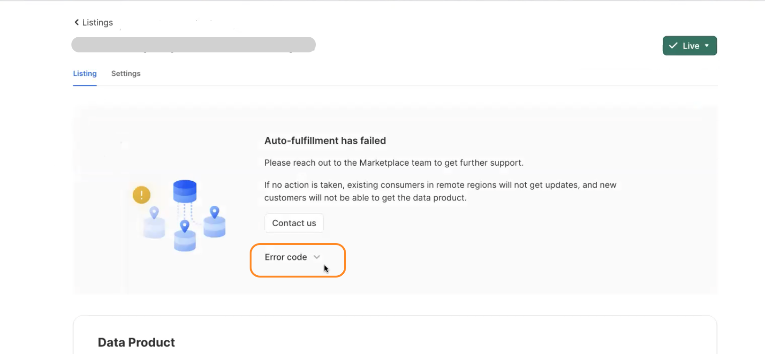765x354 pixels.
Task: Click the back chevron beside Listings
Action: 77,22
